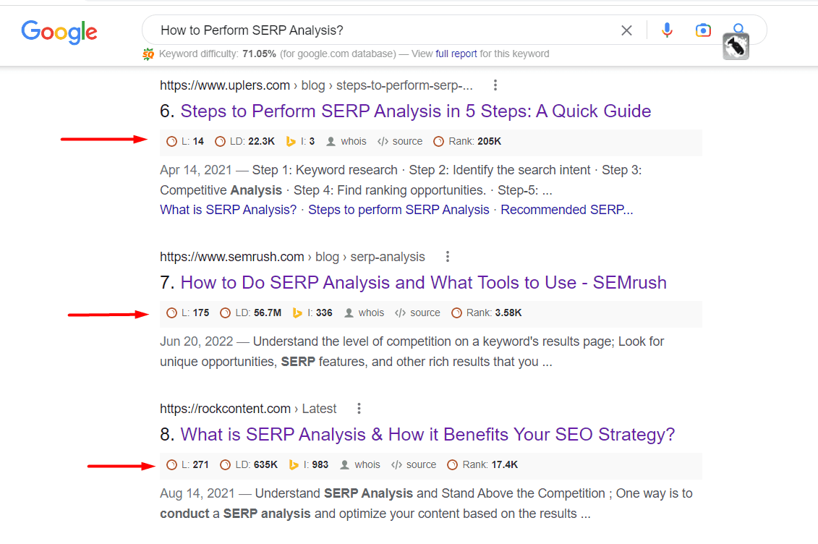The height and width of the screenshot is (544, 818).
Task: Open three-dot menu for uplers.com result
Action: pyautogui.click(x=495, y=85)
